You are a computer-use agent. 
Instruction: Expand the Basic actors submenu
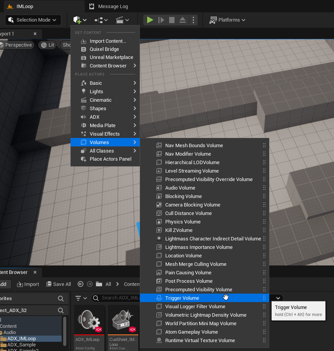tap(105, 83)
